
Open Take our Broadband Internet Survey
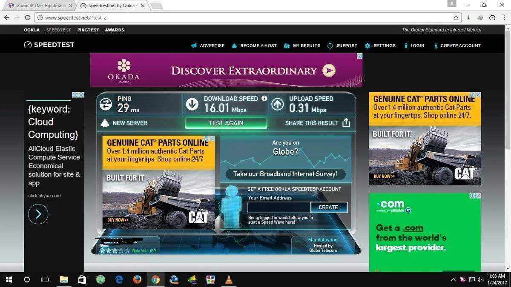[285, 174]
